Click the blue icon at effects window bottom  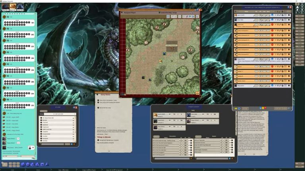tap(71, 144)
